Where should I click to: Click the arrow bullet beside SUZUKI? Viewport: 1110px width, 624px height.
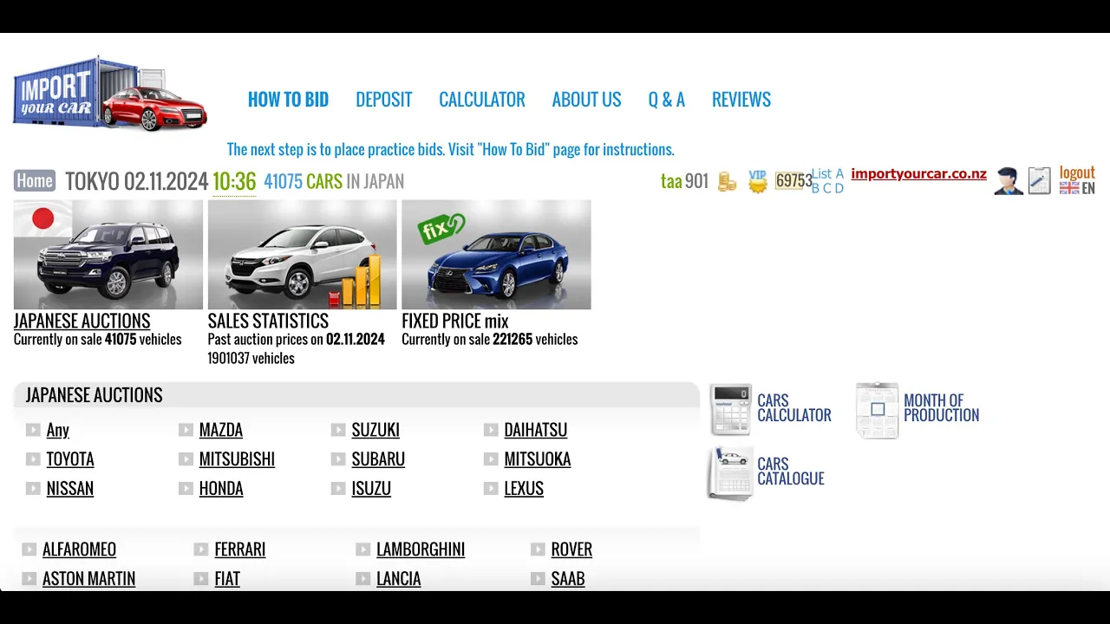[338, 430]
